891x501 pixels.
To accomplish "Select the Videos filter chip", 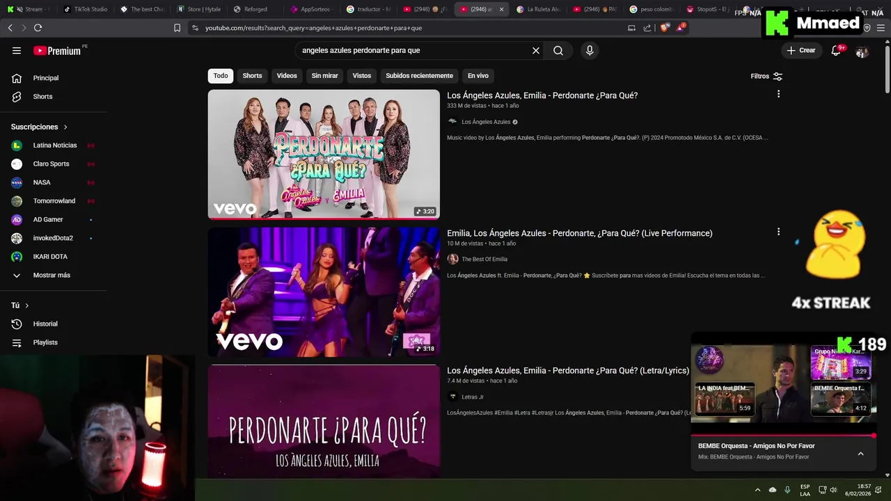I will [287, 76].
